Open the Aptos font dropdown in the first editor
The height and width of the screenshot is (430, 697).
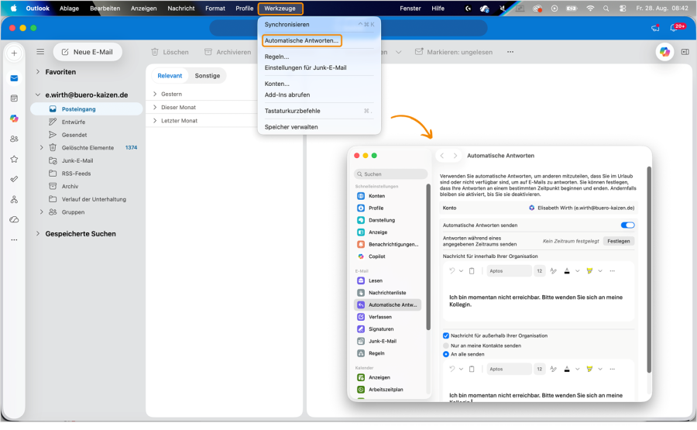(509, 271)
